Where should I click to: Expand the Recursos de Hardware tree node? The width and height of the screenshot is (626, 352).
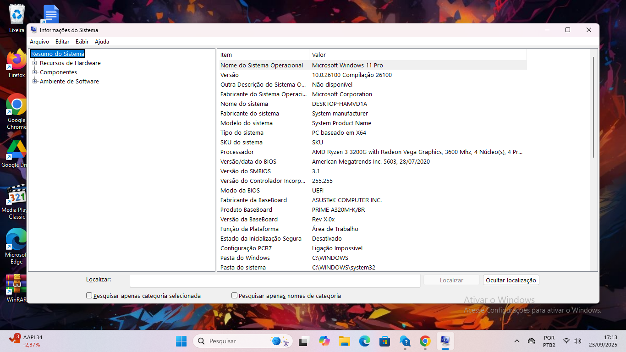(35, 63)
